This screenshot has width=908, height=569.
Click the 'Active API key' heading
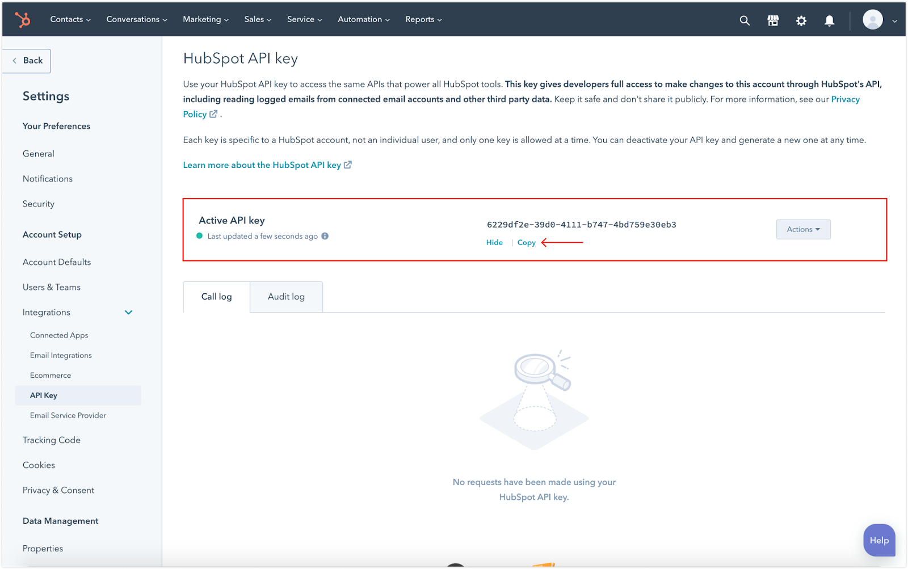tap(232, 220)
